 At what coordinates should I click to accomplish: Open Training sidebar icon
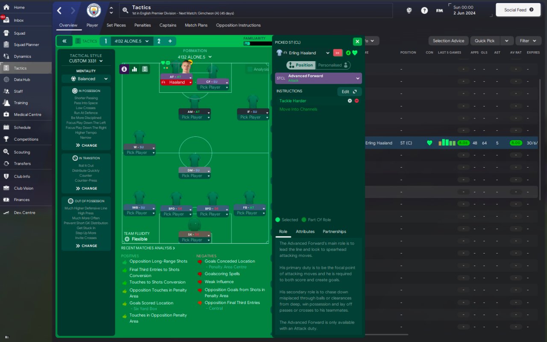point(6,103)
